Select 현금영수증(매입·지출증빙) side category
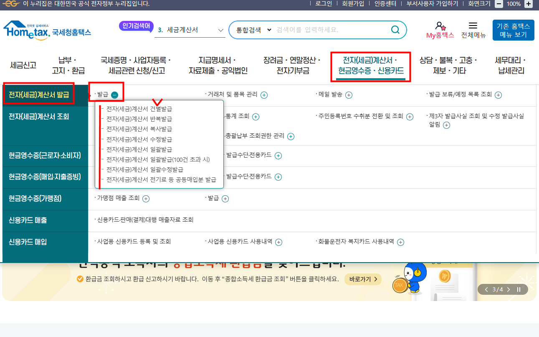 [45, 177]
